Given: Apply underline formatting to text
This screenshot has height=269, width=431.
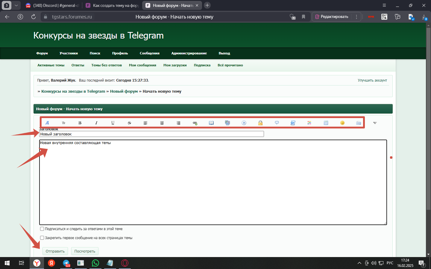Looking at the screenshot, I should tap(113, 123).
